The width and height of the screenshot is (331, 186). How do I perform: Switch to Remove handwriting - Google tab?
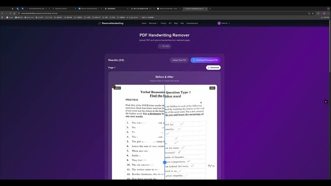169,9
